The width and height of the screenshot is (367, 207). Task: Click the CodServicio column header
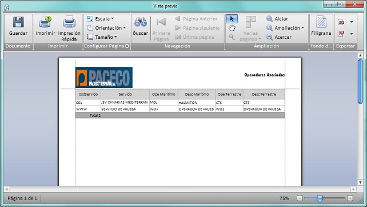[88, 94]
